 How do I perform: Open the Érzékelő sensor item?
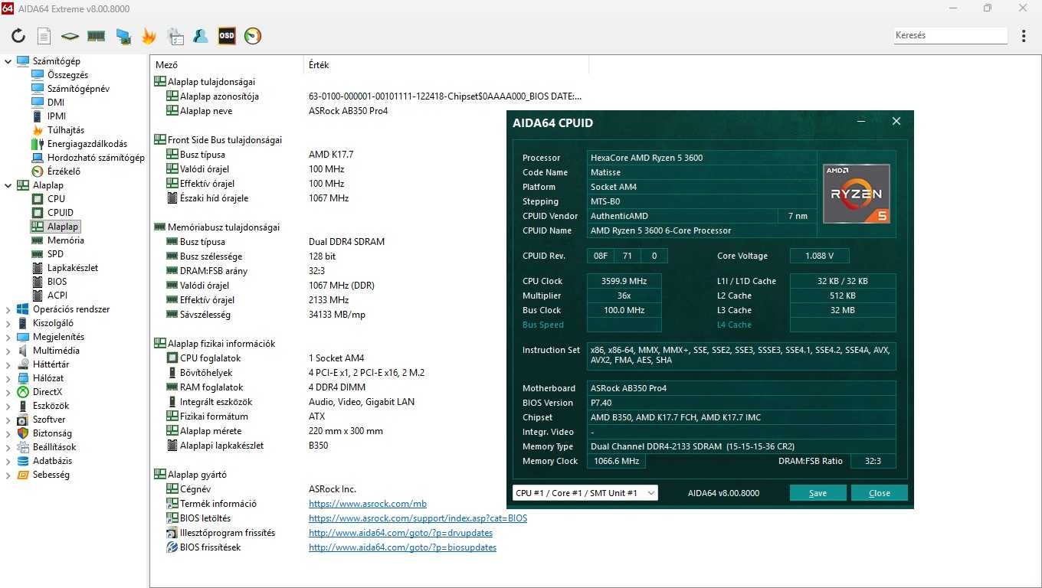[64, 171]
